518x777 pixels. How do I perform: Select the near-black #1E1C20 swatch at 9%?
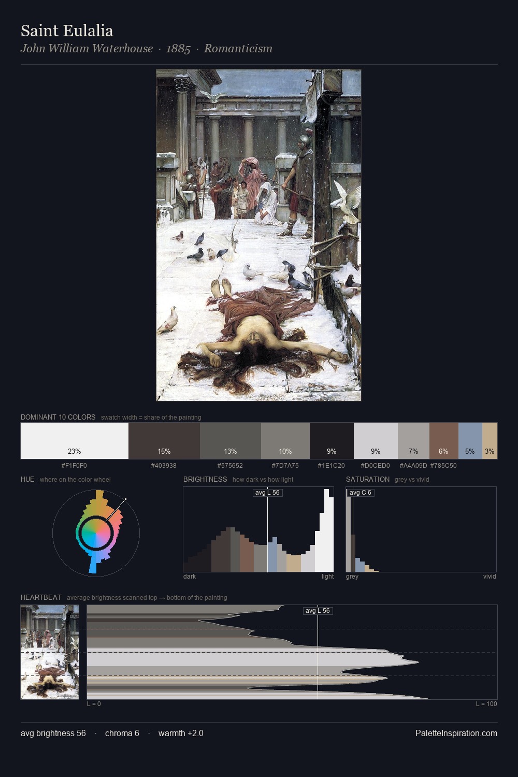click(x=332, y=441)
